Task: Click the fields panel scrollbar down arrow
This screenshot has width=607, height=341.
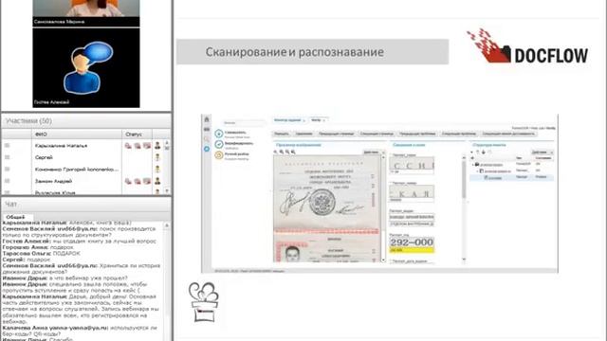Action: click(x=464, y=260)
